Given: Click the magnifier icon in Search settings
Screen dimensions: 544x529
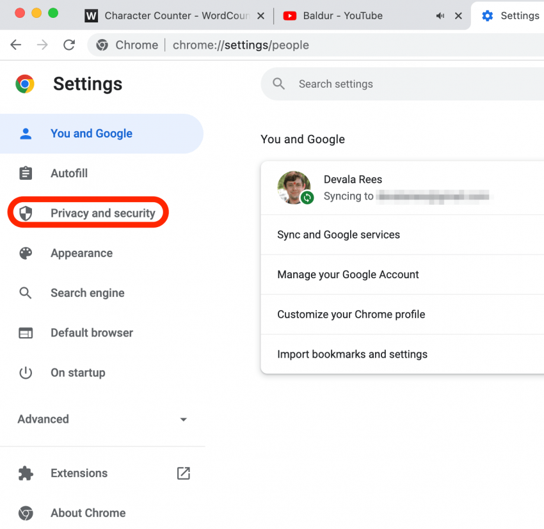Looking at the screenshot, I should coord(278,84).
